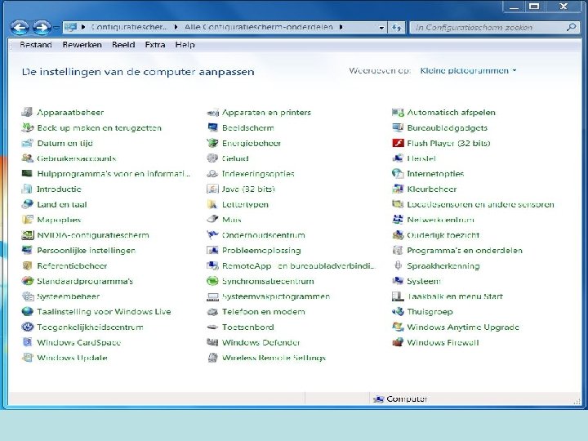This screenshot has height=441, width=588.
Task: Open Referentiebeheer link
Action: 72,265
